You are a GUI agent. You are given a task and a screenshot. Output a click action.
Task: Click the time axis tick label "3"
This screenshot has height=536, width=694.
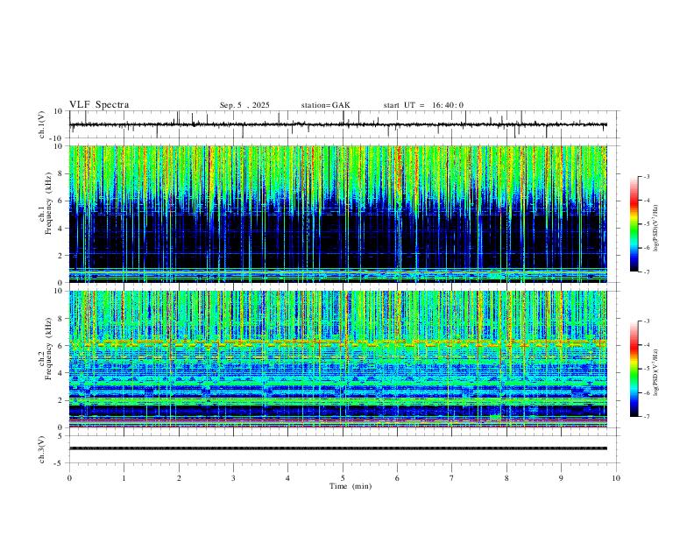tap(233, 478)
